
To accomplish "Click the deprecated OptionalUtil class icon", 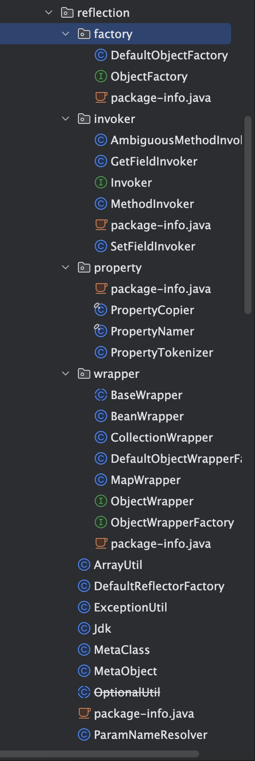I will (84, 692).
